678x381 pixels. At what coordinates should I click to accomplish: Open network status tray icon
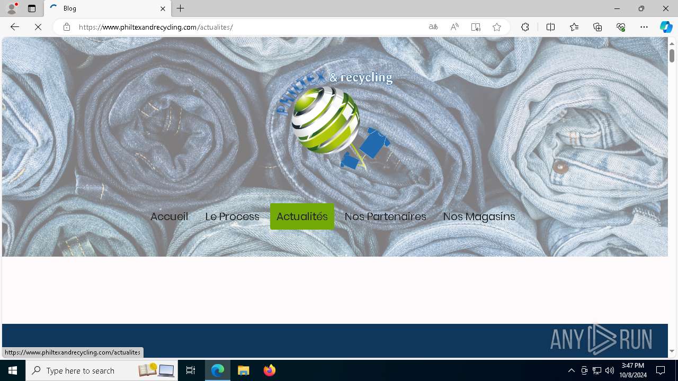pyautogui.click(x=597, y=370)
